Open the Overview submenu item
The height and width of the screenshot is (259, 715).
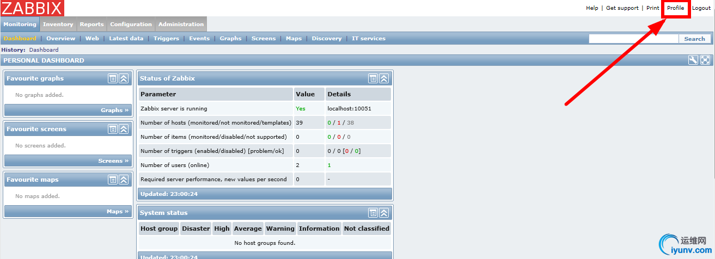[x=60, y=39]
